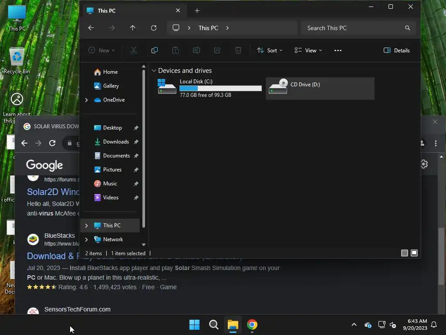The image size is (446, 335).
Task: Click clock and date in taskbar
Action: pyautogui.click(x=415, y=325)
